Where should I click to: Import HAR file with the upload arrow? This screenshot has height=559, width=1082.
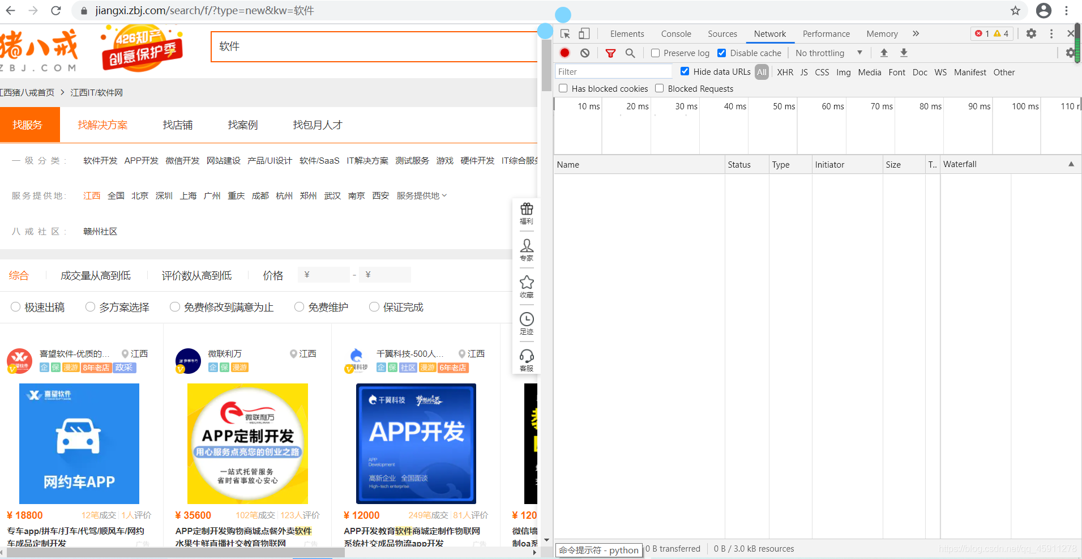(x=884, y=53)
